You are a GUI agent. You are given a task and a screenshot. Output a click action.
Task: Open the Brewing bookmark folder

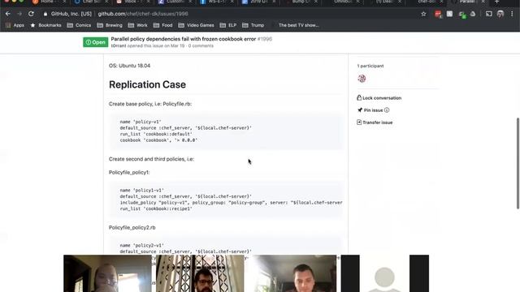tap(110, 25)
